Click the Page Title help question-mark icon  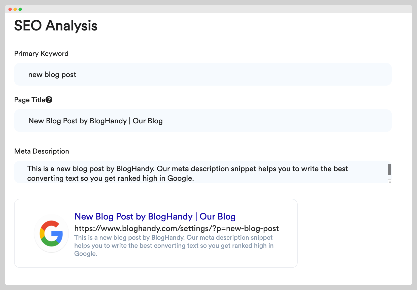49,100
